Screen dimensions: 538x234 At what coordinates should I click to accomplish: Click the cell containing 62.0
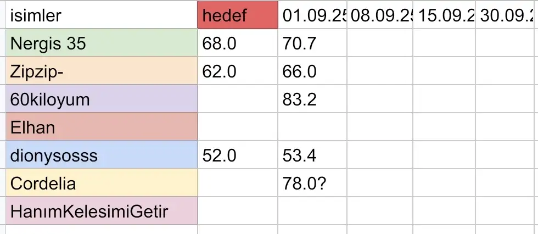(237, 71)
